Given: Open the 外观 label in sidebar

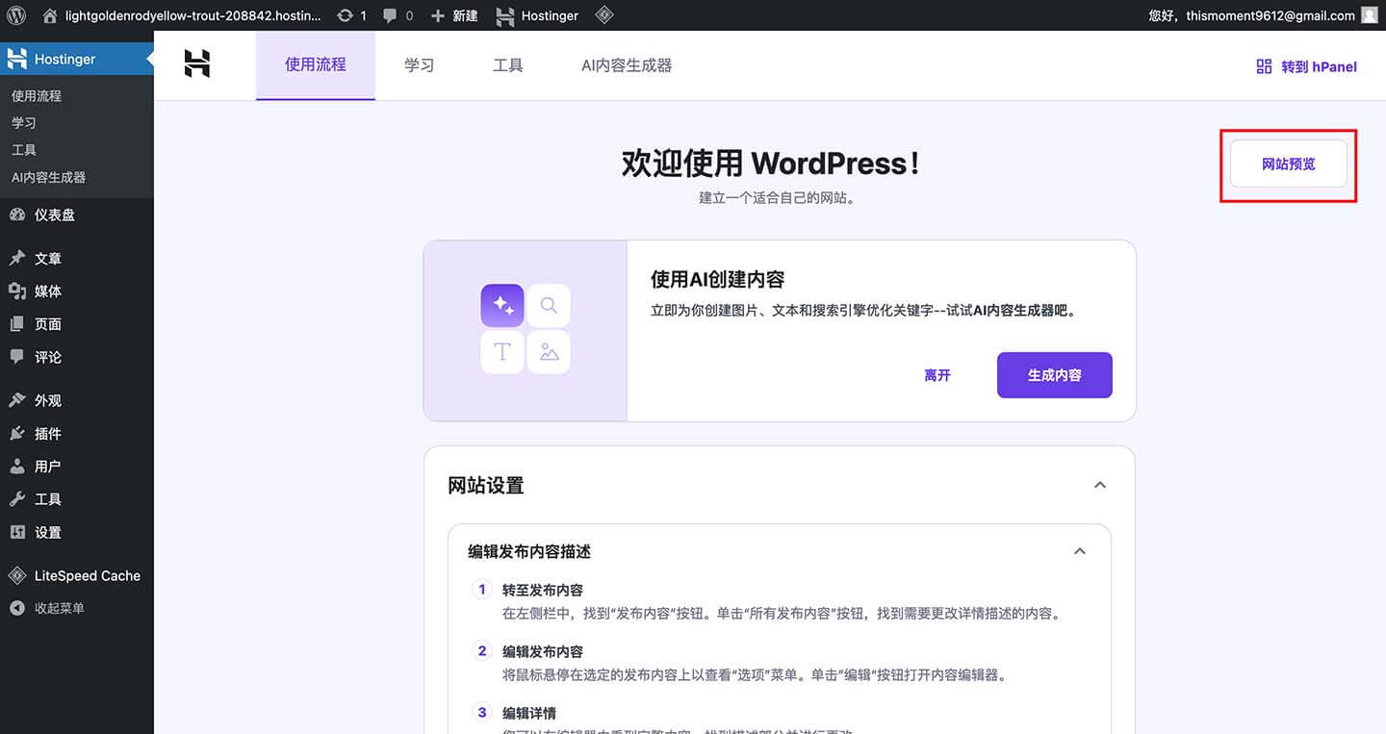Looking at the screenshot, I should (48, 400).
